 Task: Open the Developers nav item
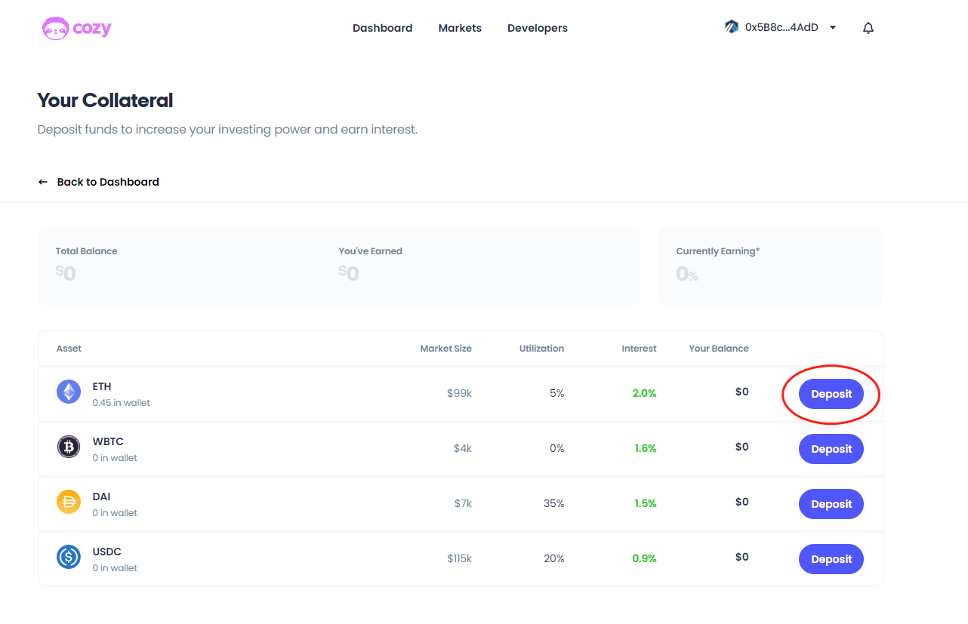[538, 28]
